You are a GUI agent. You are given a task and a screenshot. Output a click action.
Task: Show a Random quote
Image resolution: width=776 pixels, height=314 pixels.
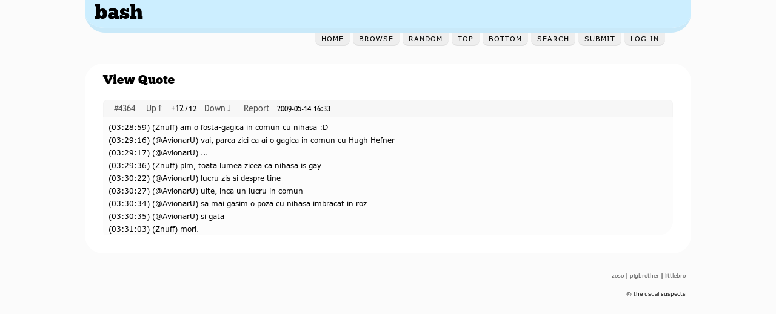pos(426,39)
